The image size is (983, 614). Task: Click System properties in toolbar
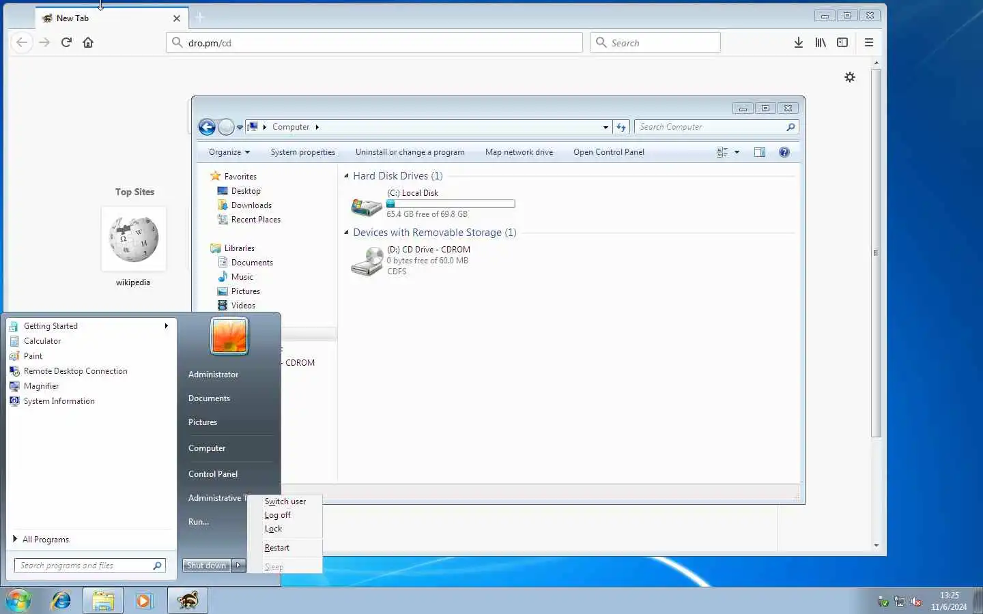pos(302,152)
